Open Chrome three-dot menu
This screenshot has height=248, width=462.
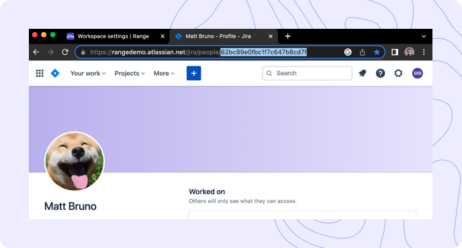[x=424, y=52]
